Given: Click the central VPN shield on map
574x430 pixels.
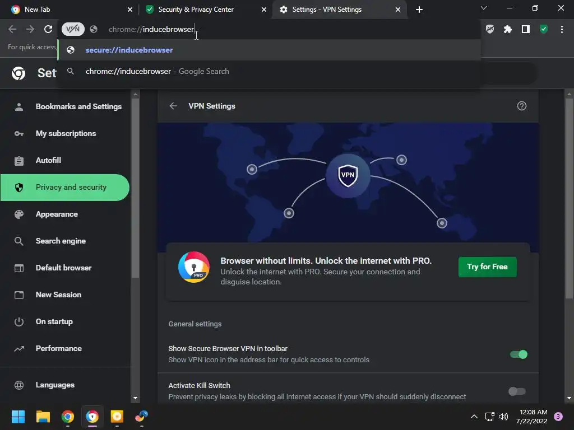Looking at the screenshot, I should [x=348, y=175].
